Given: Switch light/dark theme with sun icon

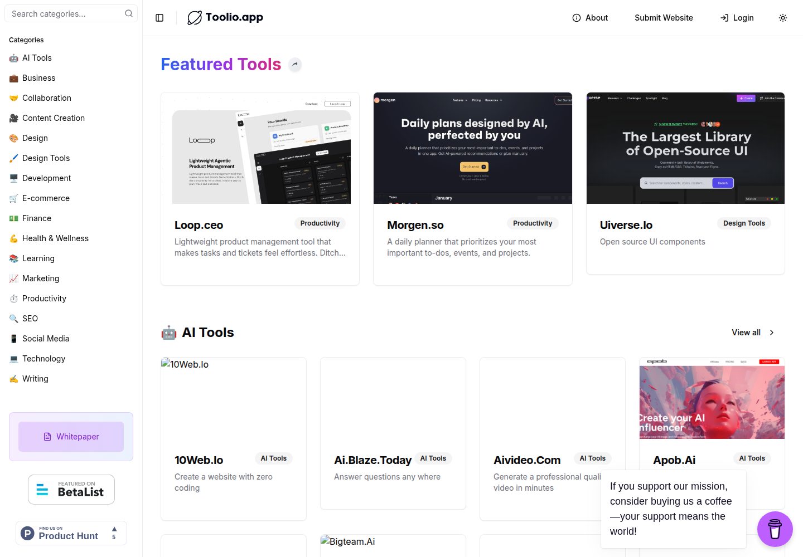Looking at the screenshot, I should 783,18.
